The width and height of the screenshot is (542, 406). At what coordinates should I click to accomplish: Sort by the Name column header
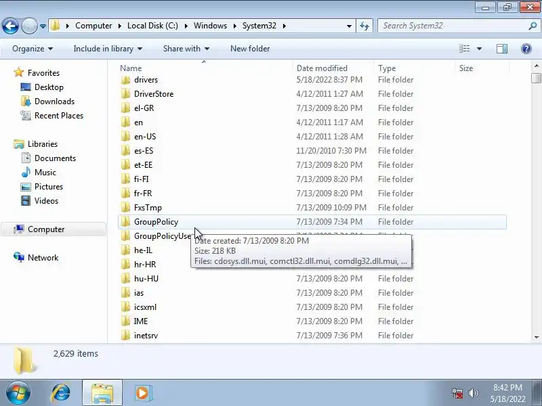[205, 68]
